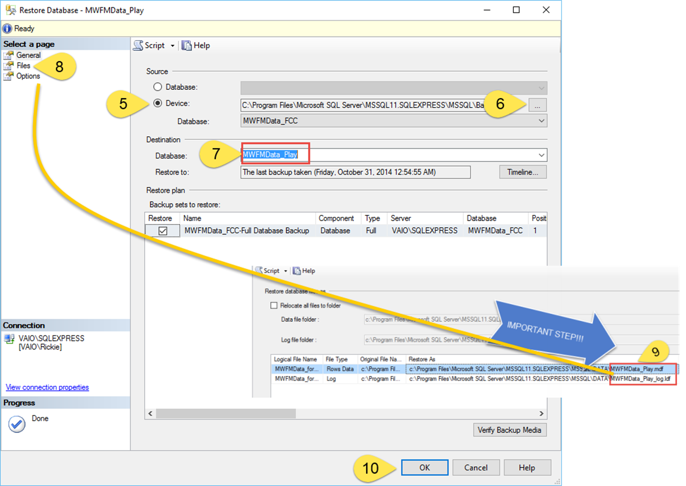
Task: Open the Options page
Action: [28, 76]
